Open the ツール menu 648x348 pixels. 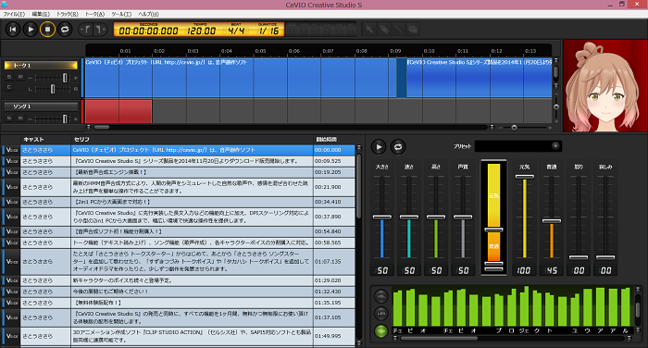(121, 14)
